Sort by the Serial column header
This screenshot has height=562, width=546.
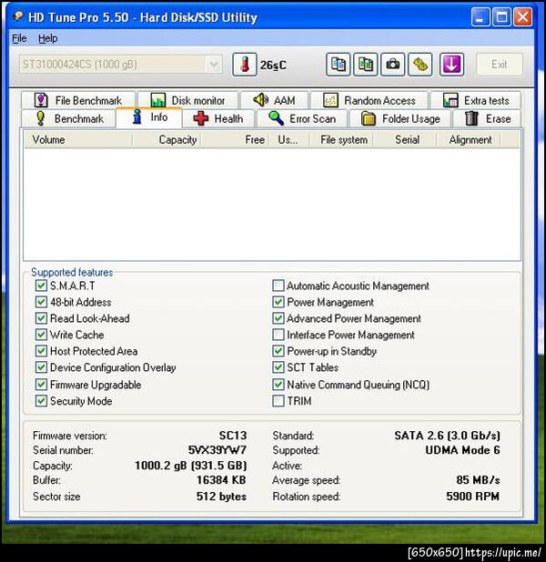405,139
